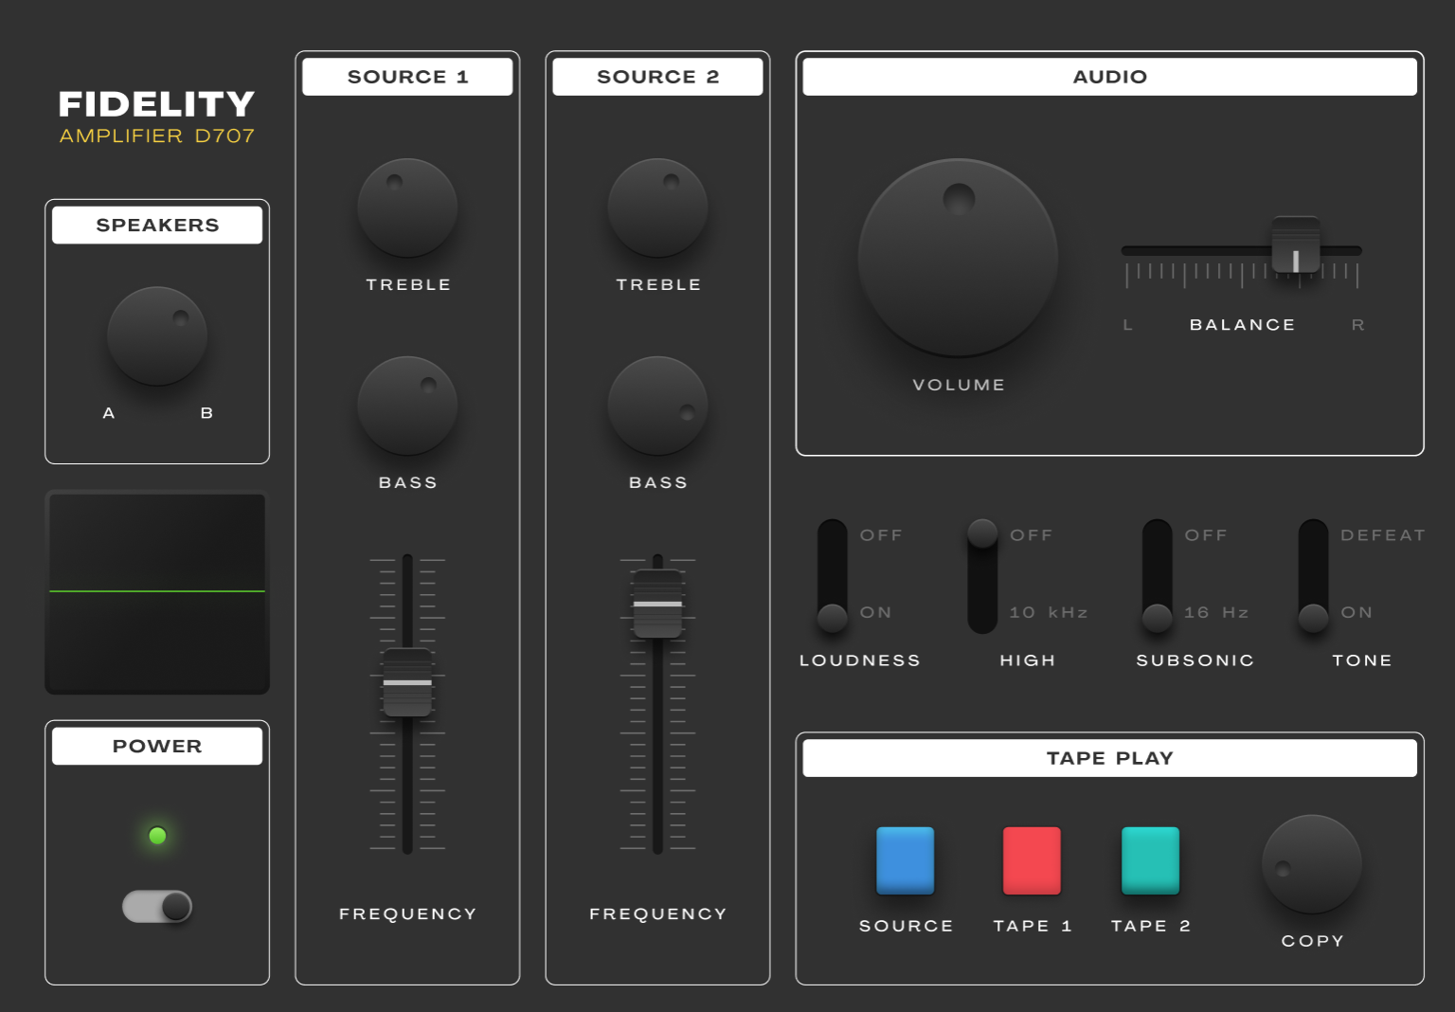Viewport: 1455px width, 1012px height.
Task: Click the Source 2 panel header
Action: pos(657,77)
